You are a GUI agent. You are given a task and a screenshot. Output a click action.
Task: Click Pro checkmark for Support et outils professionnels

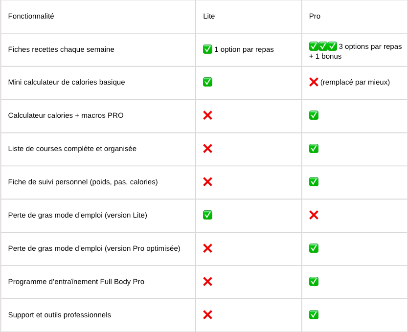click(314, 315)
